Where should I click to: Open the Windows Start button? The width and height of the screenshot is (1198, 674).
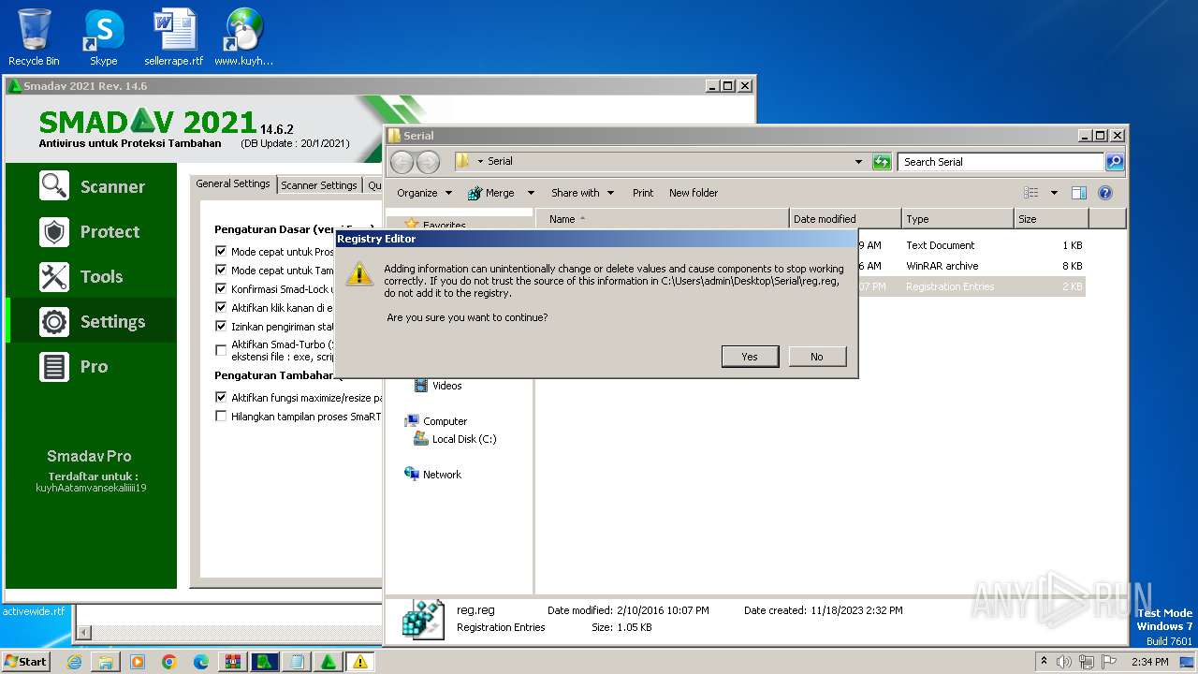tap(25, 662)
